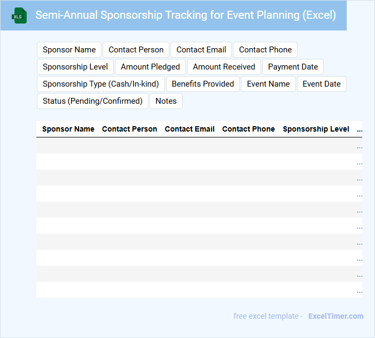
Task: Click the Sponsor Name column header
Action: [68, 129]
